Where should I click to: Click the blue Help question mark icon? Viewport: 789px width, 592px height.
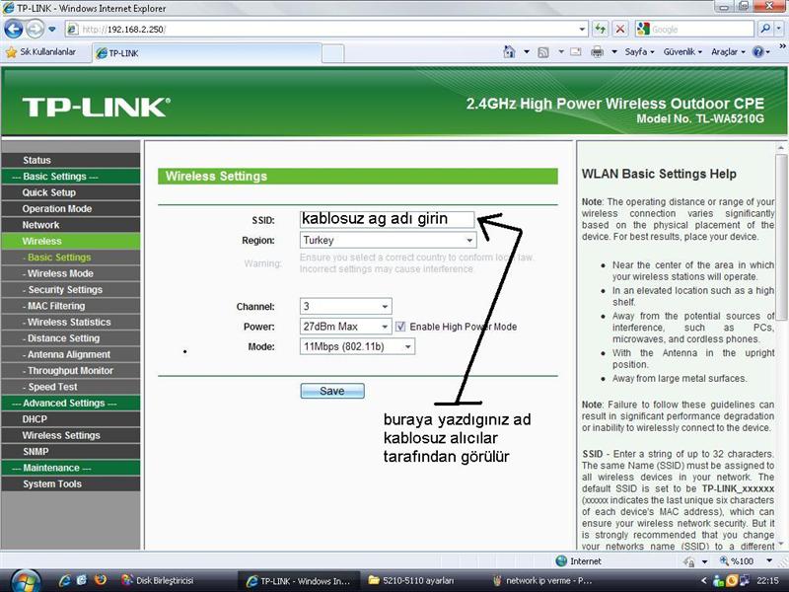(757, 52)
